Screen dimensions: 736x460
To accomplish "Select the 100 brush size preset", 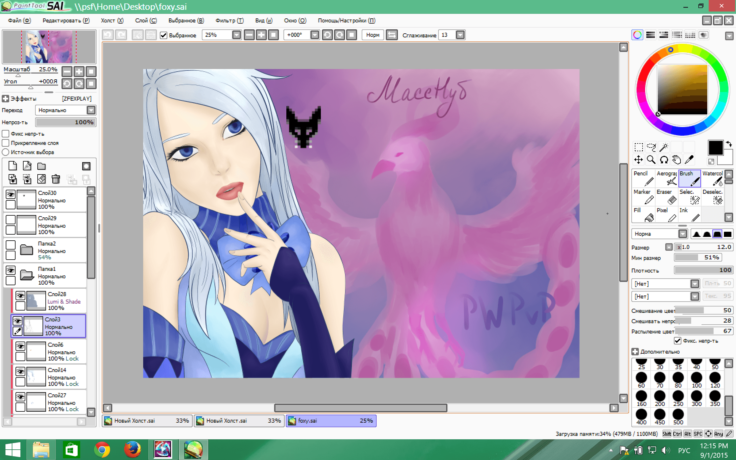I will pos(696,380).
